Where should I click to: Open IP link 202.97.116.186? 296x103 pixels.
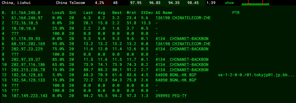pyautogui.click(x=28, y=64)
